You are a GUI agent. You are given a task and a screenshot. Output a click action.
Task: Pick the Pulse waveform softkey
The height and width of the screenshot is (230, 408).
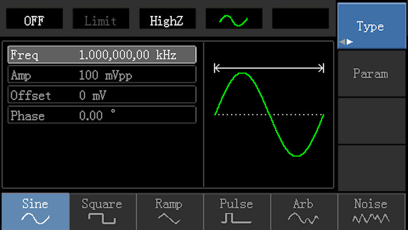pos(236,212)
